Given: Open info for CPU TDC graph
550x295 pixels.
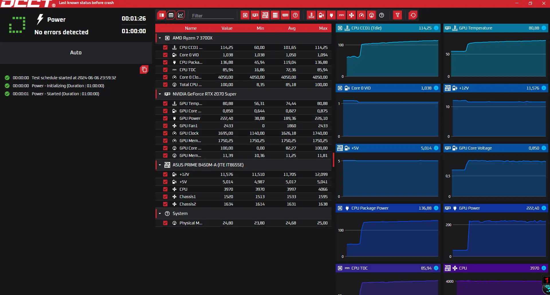Looking at the screenshot, I should click(436, 268).
